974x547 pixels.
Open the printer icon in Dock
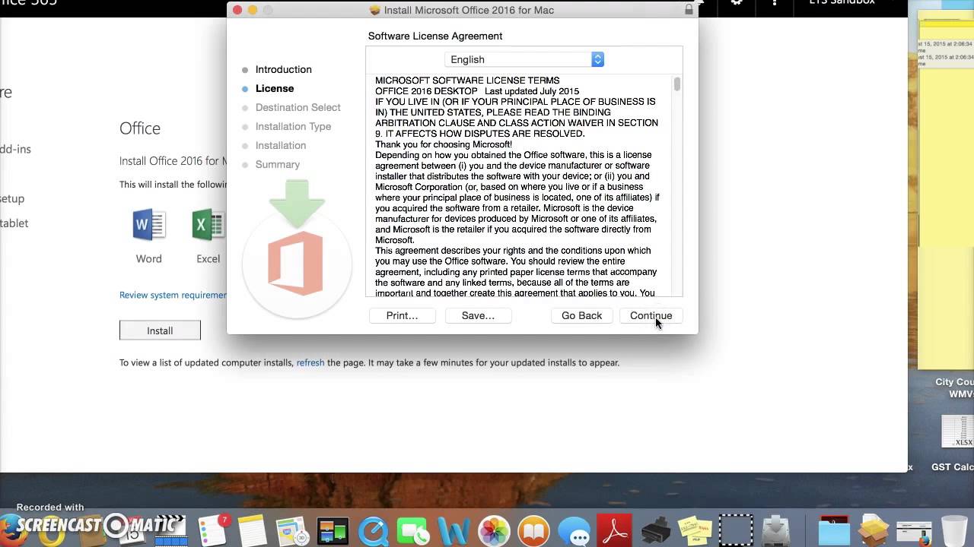(x=655, y=532)
